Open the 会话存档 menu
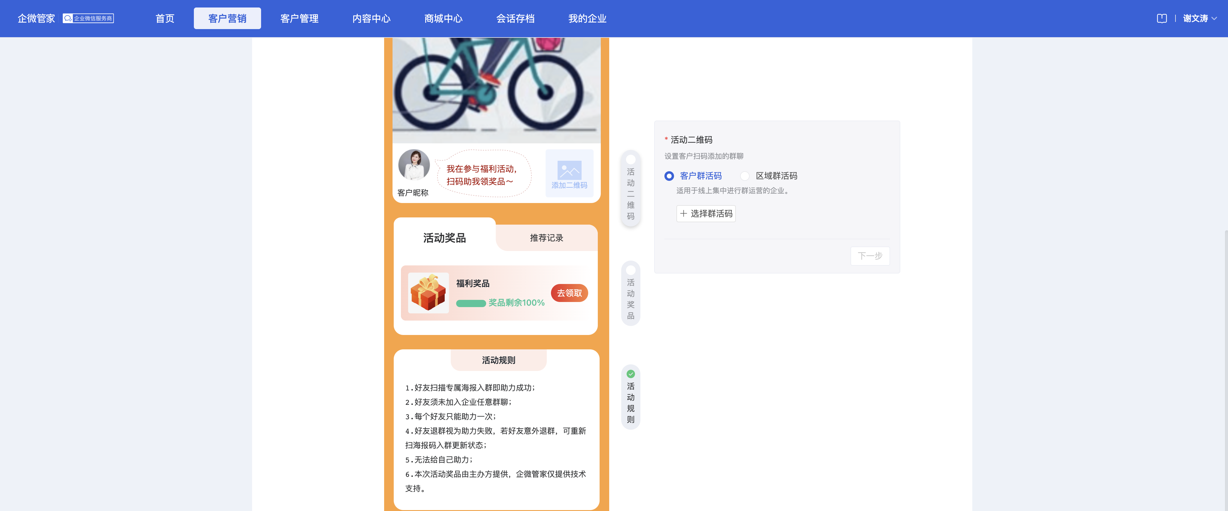This screenshot has height=511, width=1228. point(515,19)
